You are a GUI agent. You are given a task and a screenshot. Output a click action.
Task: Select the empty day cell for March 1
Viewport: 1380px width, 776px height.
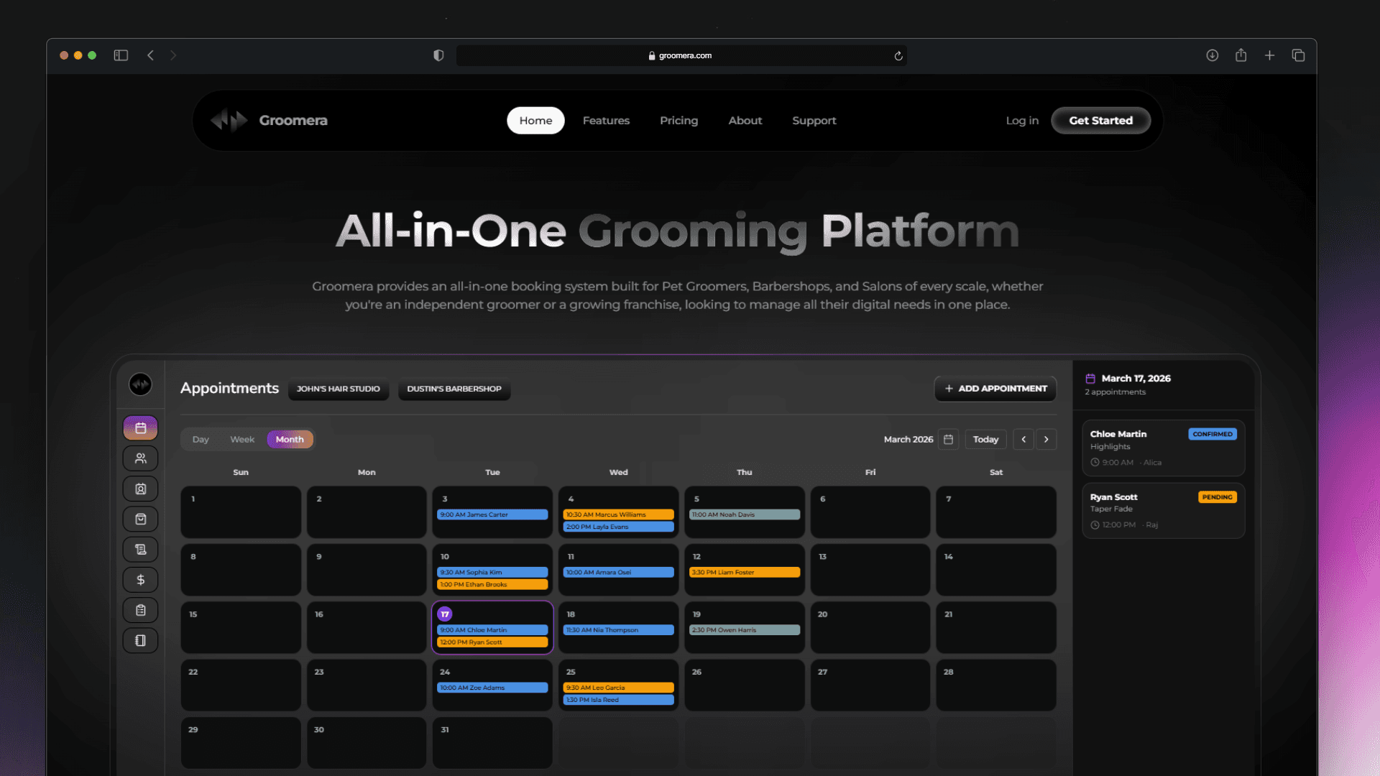[241, 512]
